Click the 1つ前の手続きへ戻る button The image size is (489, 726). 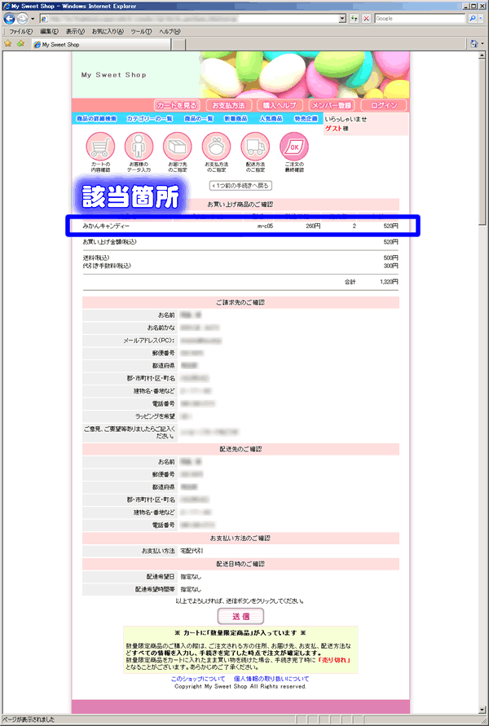[x=240, y=186]
